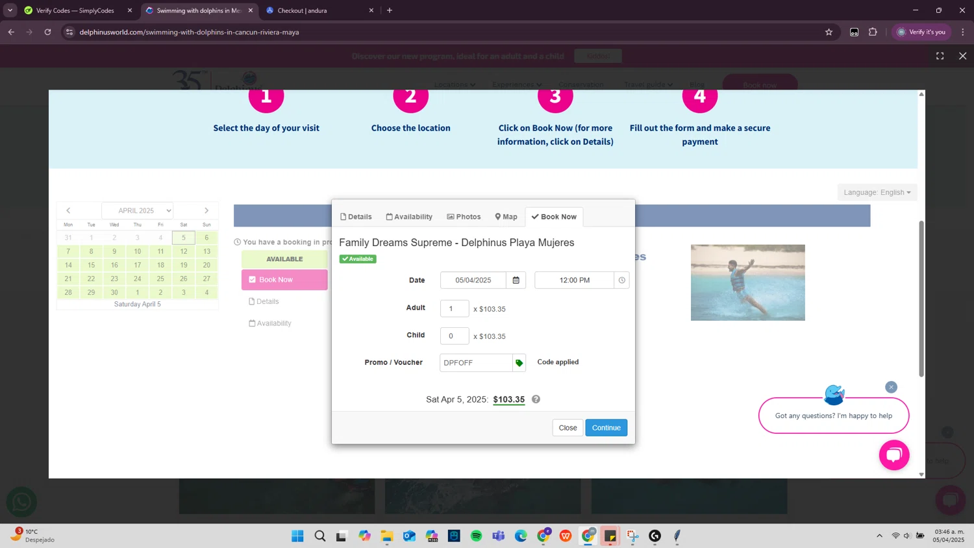
Task: Click the Promo / Voucher code field
Action: (x=476, y=363)
